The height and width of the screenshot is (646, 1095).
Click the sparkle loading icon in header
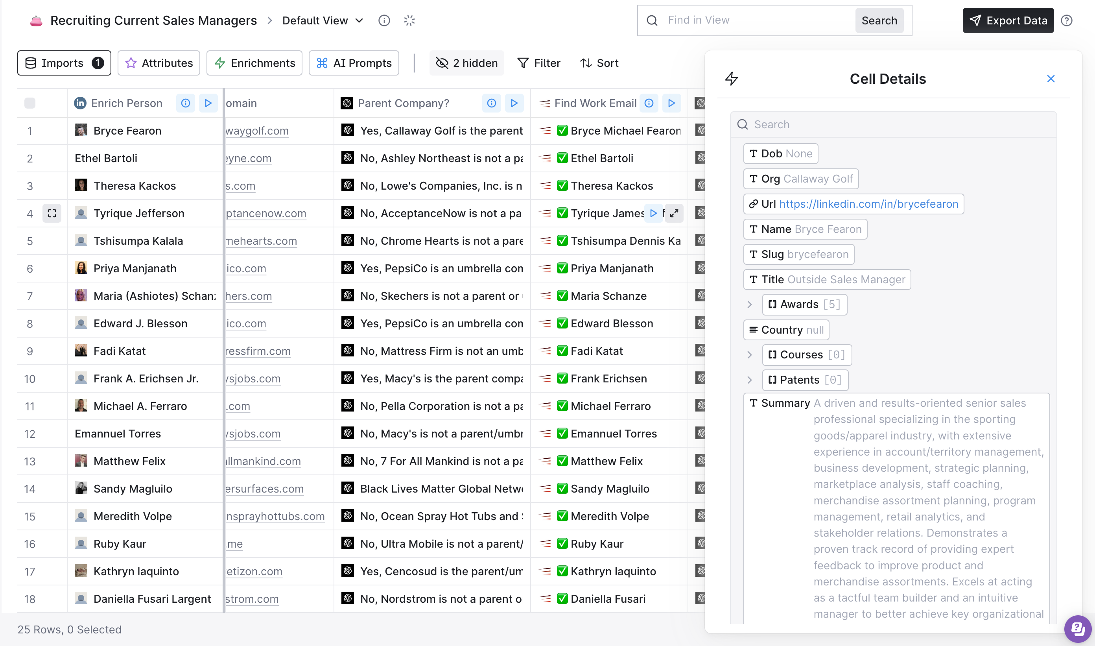pyautogui.click(x=409, y=20)
